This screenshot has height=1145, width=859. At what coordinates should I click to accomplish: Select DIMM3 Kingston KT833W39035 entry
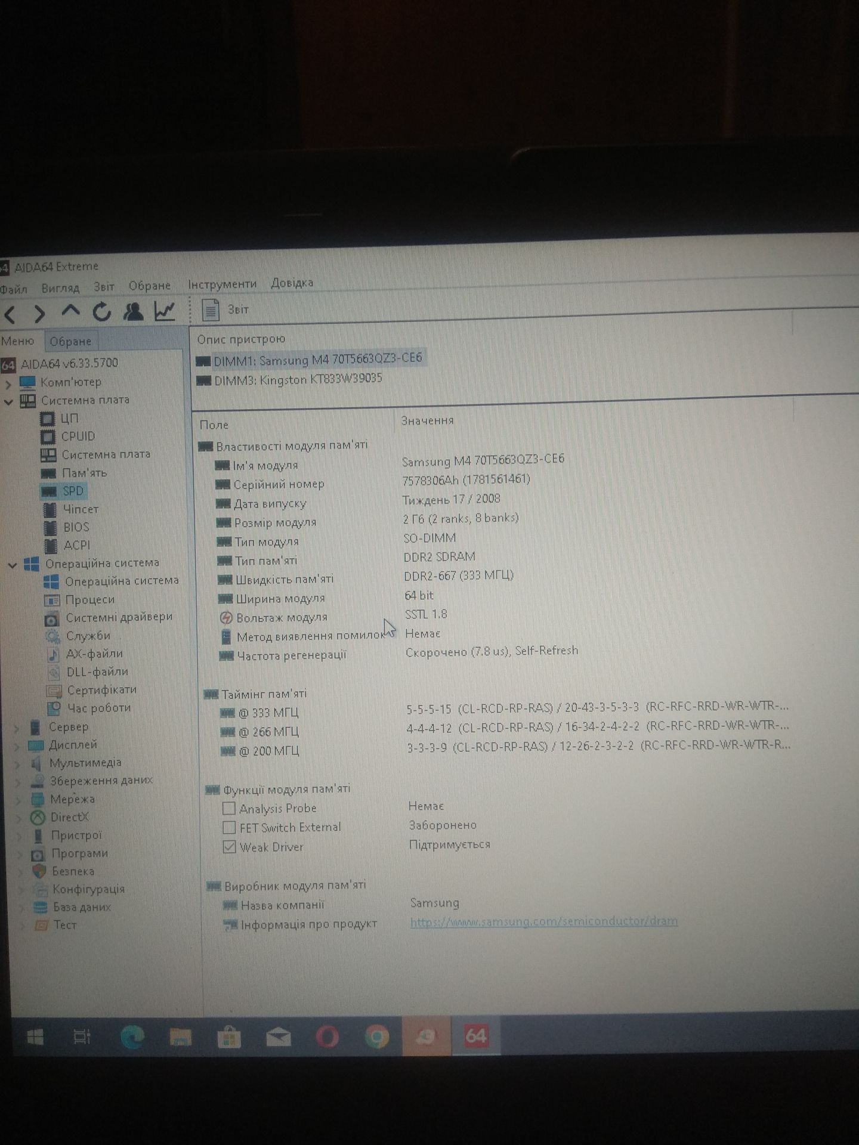pos(289,379)
